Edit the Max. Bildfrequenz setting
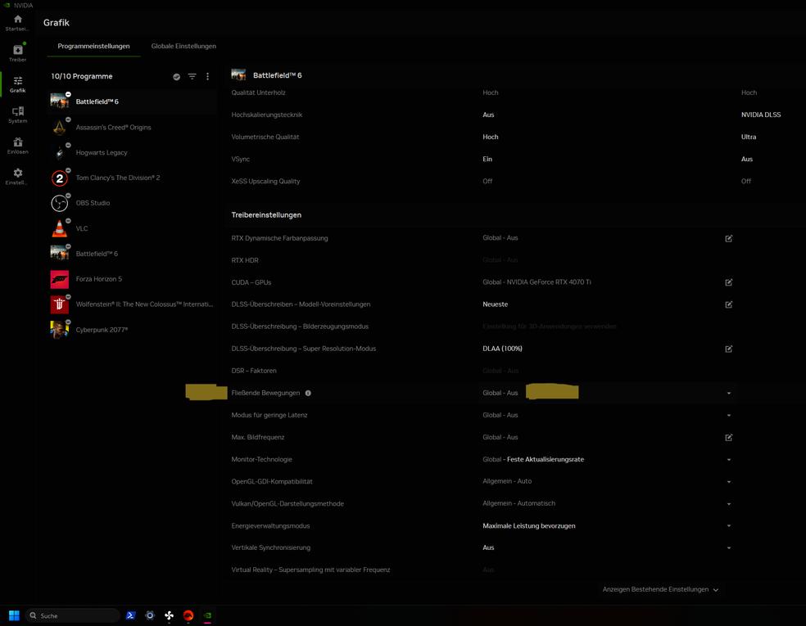The width and height of the screenshot is (806, 626). 728,438
